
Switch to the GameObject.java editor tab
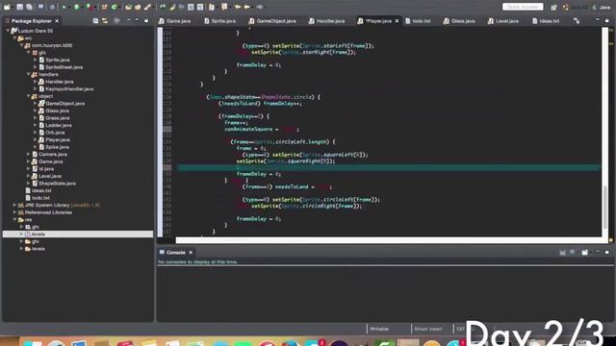pos(272,21)
